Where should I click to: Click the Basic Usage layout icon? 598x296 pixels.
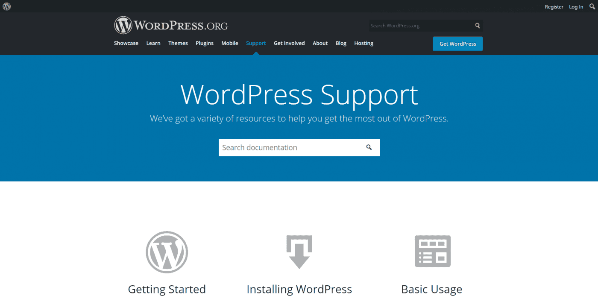(432, 251)
